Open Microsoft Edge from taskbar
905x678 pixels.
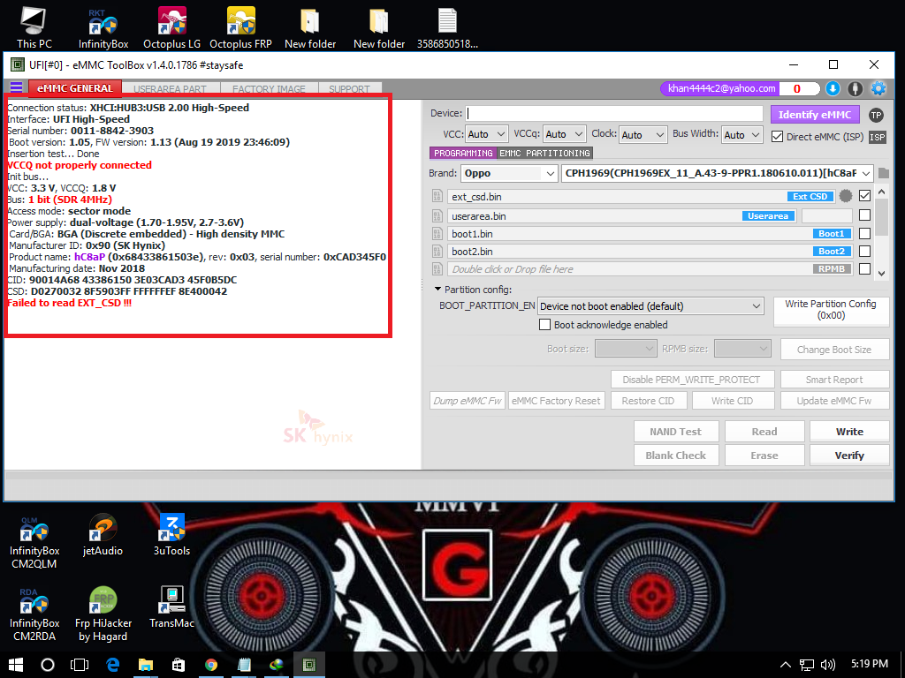pyautogui.click(x=112, y=665)
